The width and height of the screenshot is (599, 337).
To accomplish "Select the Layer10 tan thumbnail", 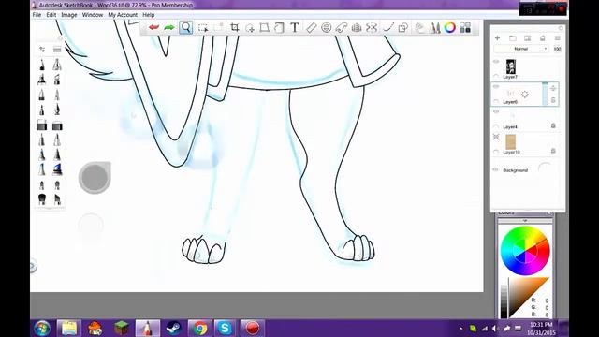I will (511, 141).
